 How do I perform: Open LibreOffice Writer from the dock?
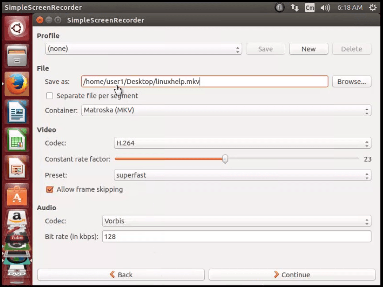[17, 112]
